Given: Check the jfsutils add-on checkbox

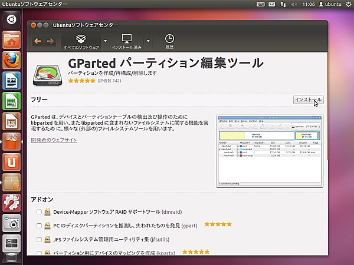Looking at the screenshot, I should pyautogui.click(x=39, y=239).
